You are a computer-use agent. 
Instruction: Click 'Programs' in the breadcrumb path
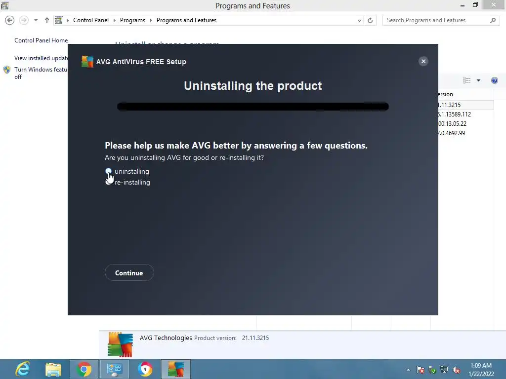click(132, 20)
